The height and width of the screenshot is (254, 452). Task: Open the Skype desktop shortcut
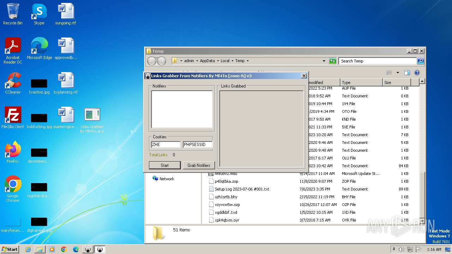39,14
